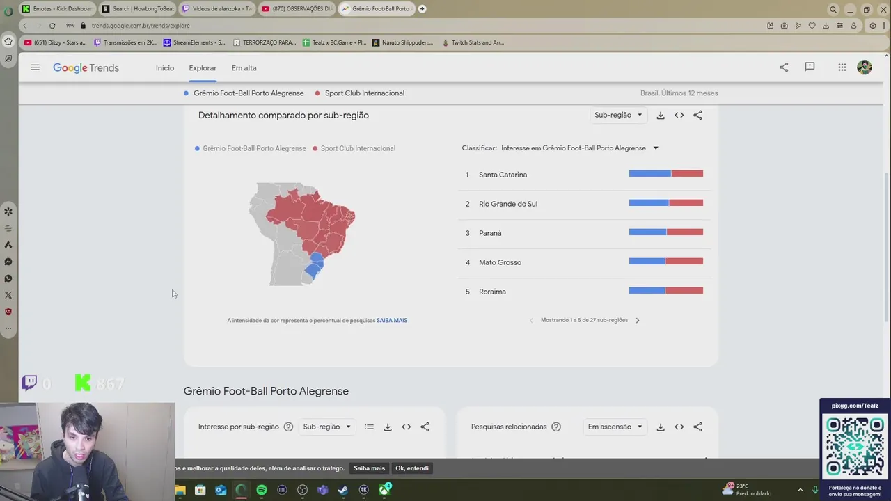This screenshot has height=501, width=891.
Task: Switch to the Em alta tab
Action: click(x=244, y=68)
